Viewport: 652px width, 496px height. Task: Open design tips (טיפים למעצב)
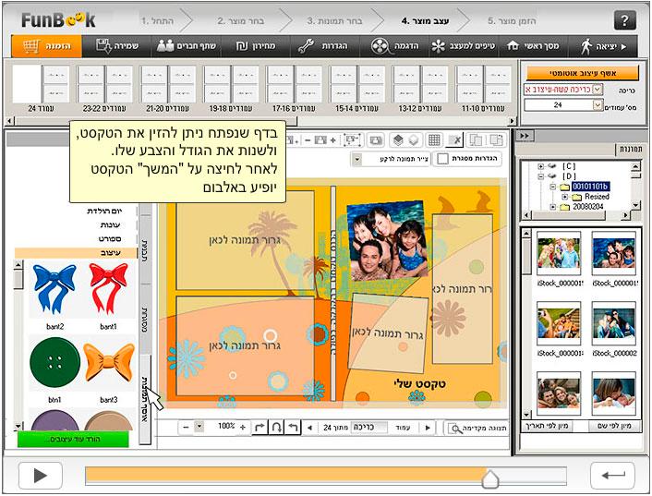click(x=464, y=46)
